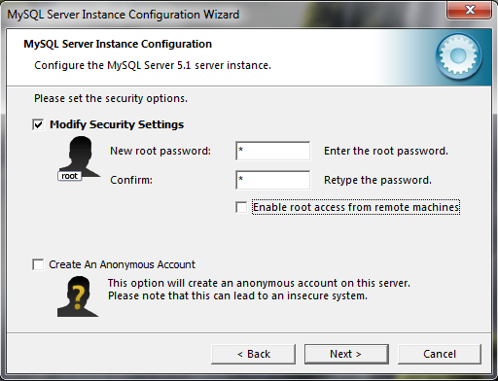Click the Modify Security Settings label

pyautogui.click(x=117, y=124)
